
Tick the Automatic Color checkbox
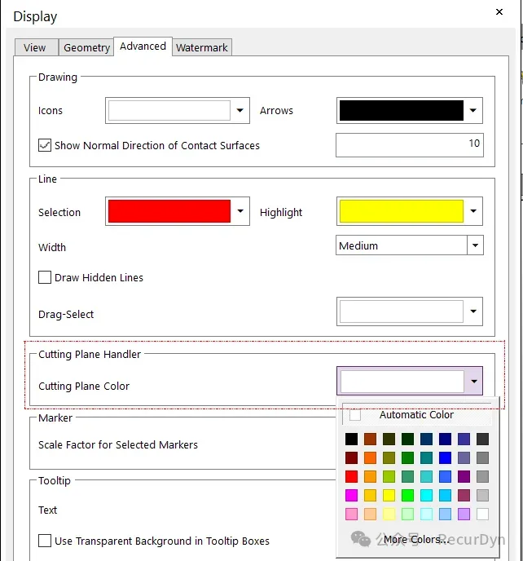pyautogui.click(x=355, y=415)
